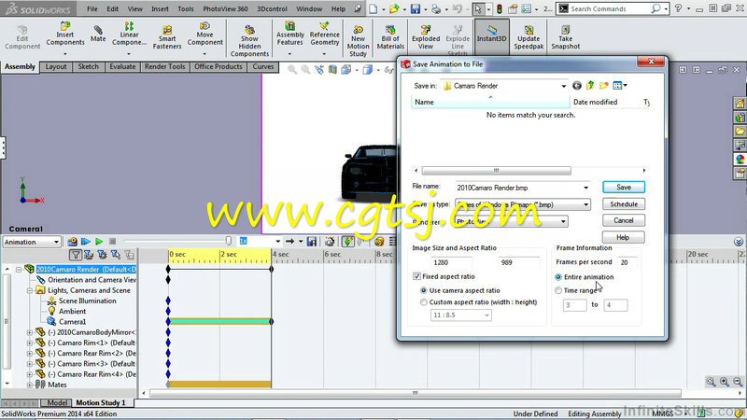The width and height of the screenshot is (747, 420).
Task: Click the Schedule button
Action: pyautogui.click(x=623, y=204)
